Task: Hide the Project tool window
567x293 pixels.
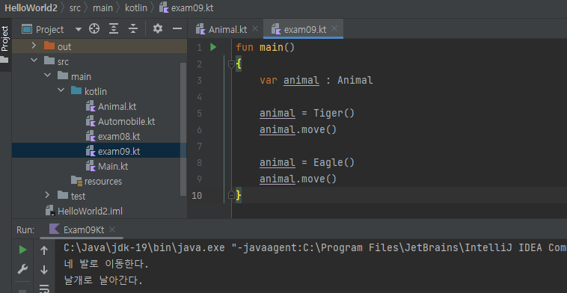Action: pos(177,28)
